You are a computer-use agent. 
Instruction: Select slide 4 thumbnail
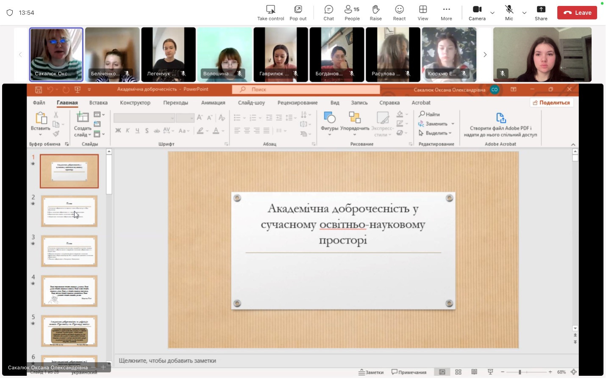pyautogui.click(x=69, y=291)
